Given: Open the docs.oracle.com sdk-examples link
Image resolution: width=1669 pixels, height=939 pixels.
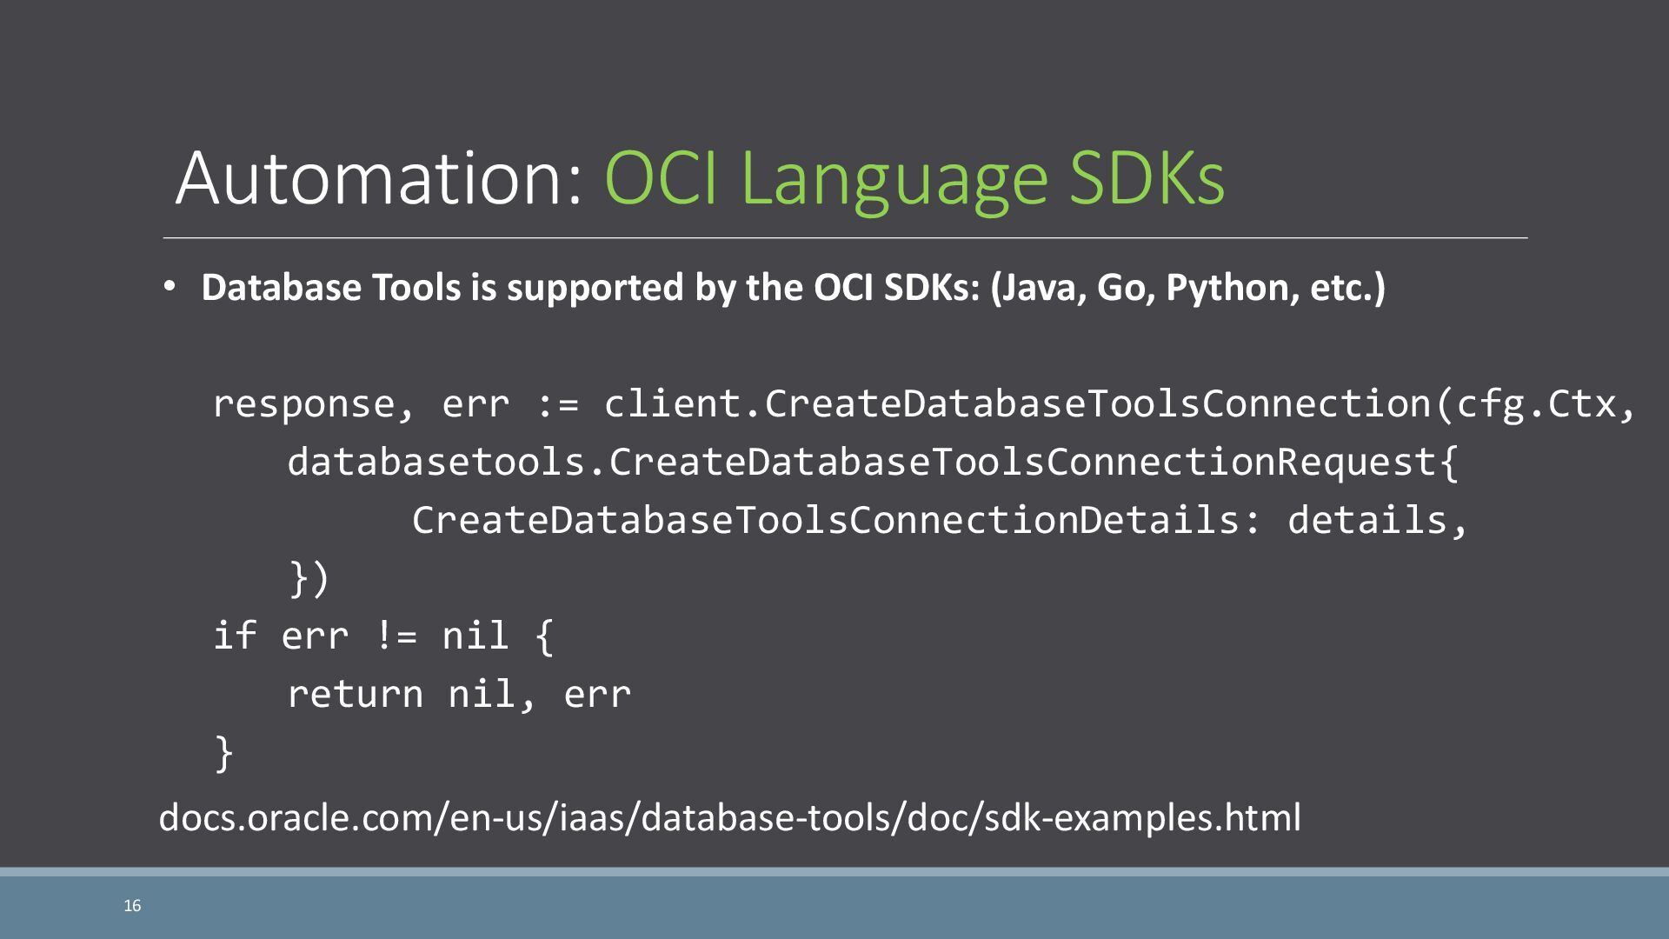Looking at the screenshot, I should 730,817.
